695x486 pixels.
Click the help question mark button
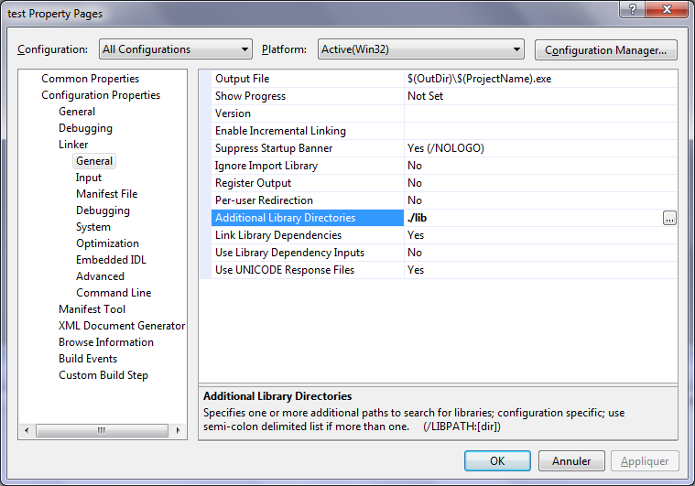[x=631, y=8]
